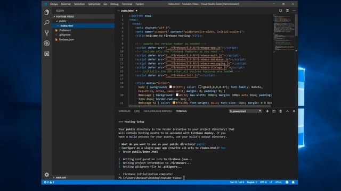Open the Go menu

point(105,4)
